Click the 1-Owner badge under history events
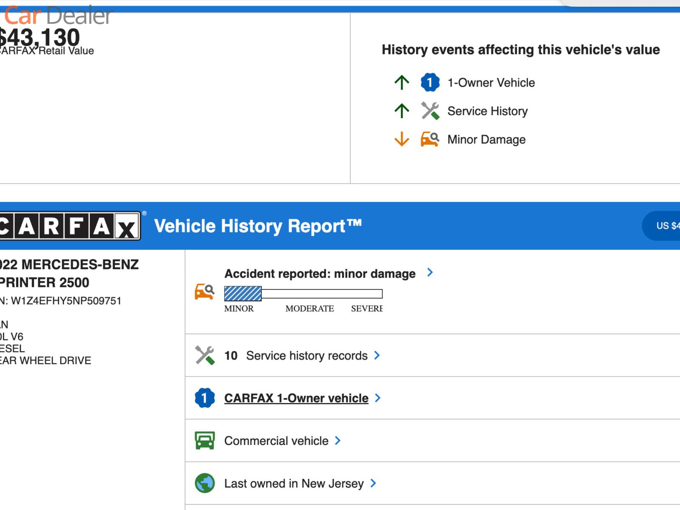 tap(430, 82)
